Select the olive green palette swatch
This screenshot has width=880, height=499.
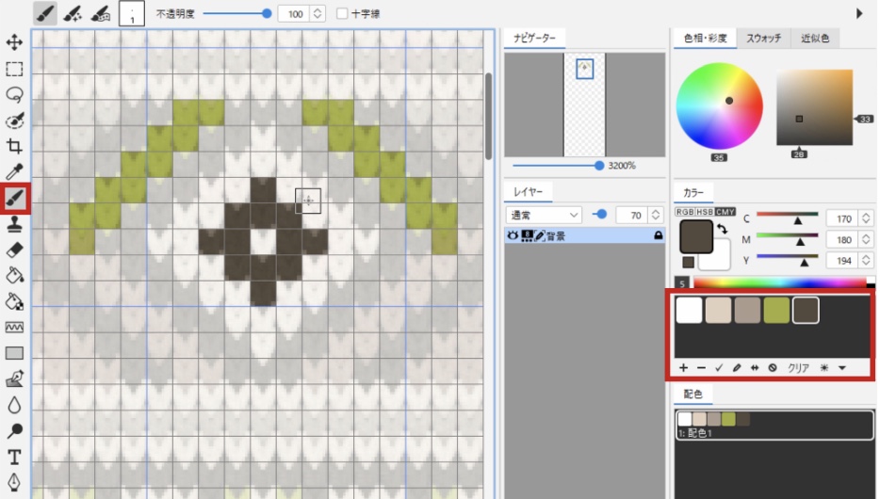[776, 310]
